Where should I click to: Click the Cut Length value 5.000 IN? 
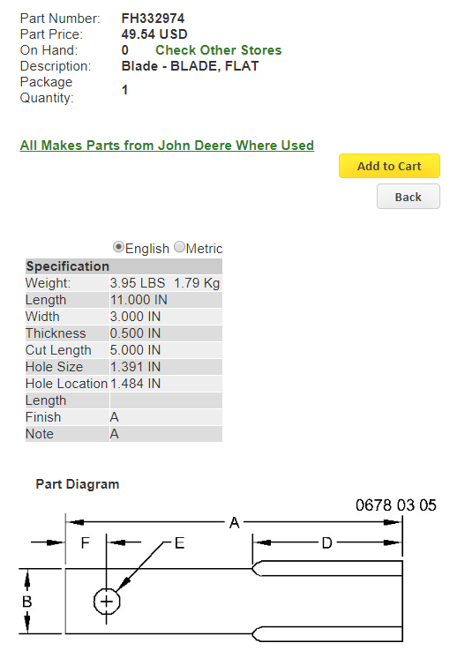(135, 350)
